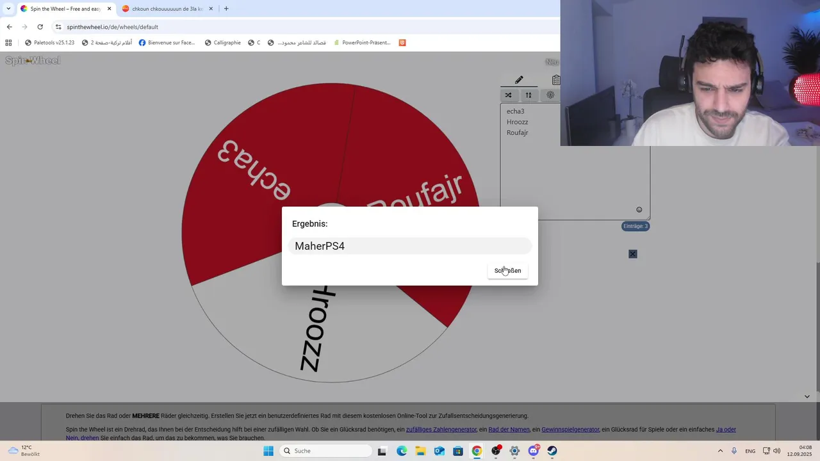Screen dimensions: 820x461
Task: Close the chkoun chkouuuuuun tab
Action: (211, 9)
